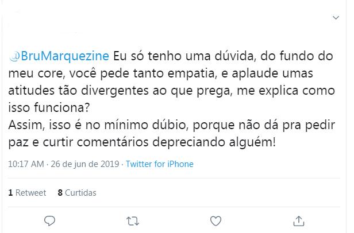Click the likes count number 8
Image resolution: width=354 pixels, height=233 pixels.
tap(60, 193)
